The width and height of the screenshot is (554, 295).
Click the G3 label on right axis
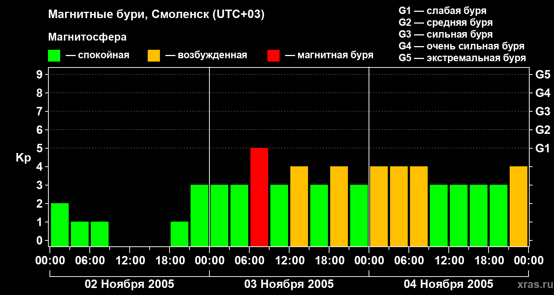tap(543, 111)
